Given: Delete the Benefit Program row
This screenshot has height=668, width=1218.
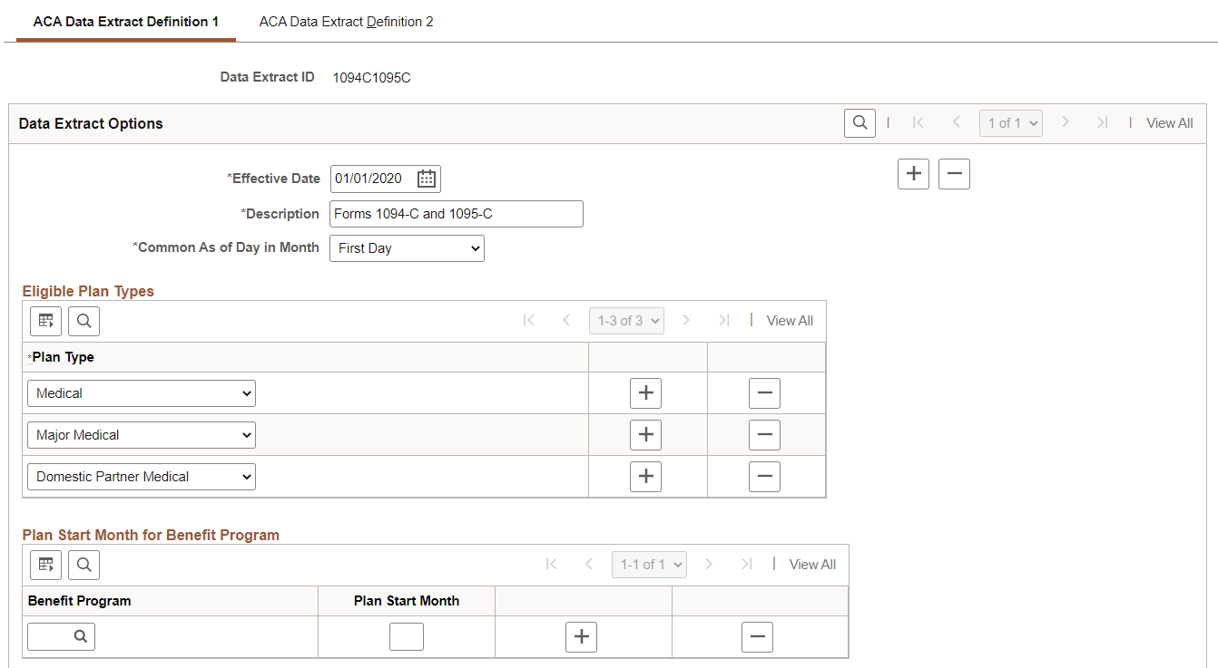Looking at the screenshot, I should [757, 637].
